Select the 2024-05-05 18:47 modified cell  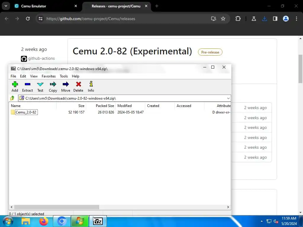click(130, 112)
